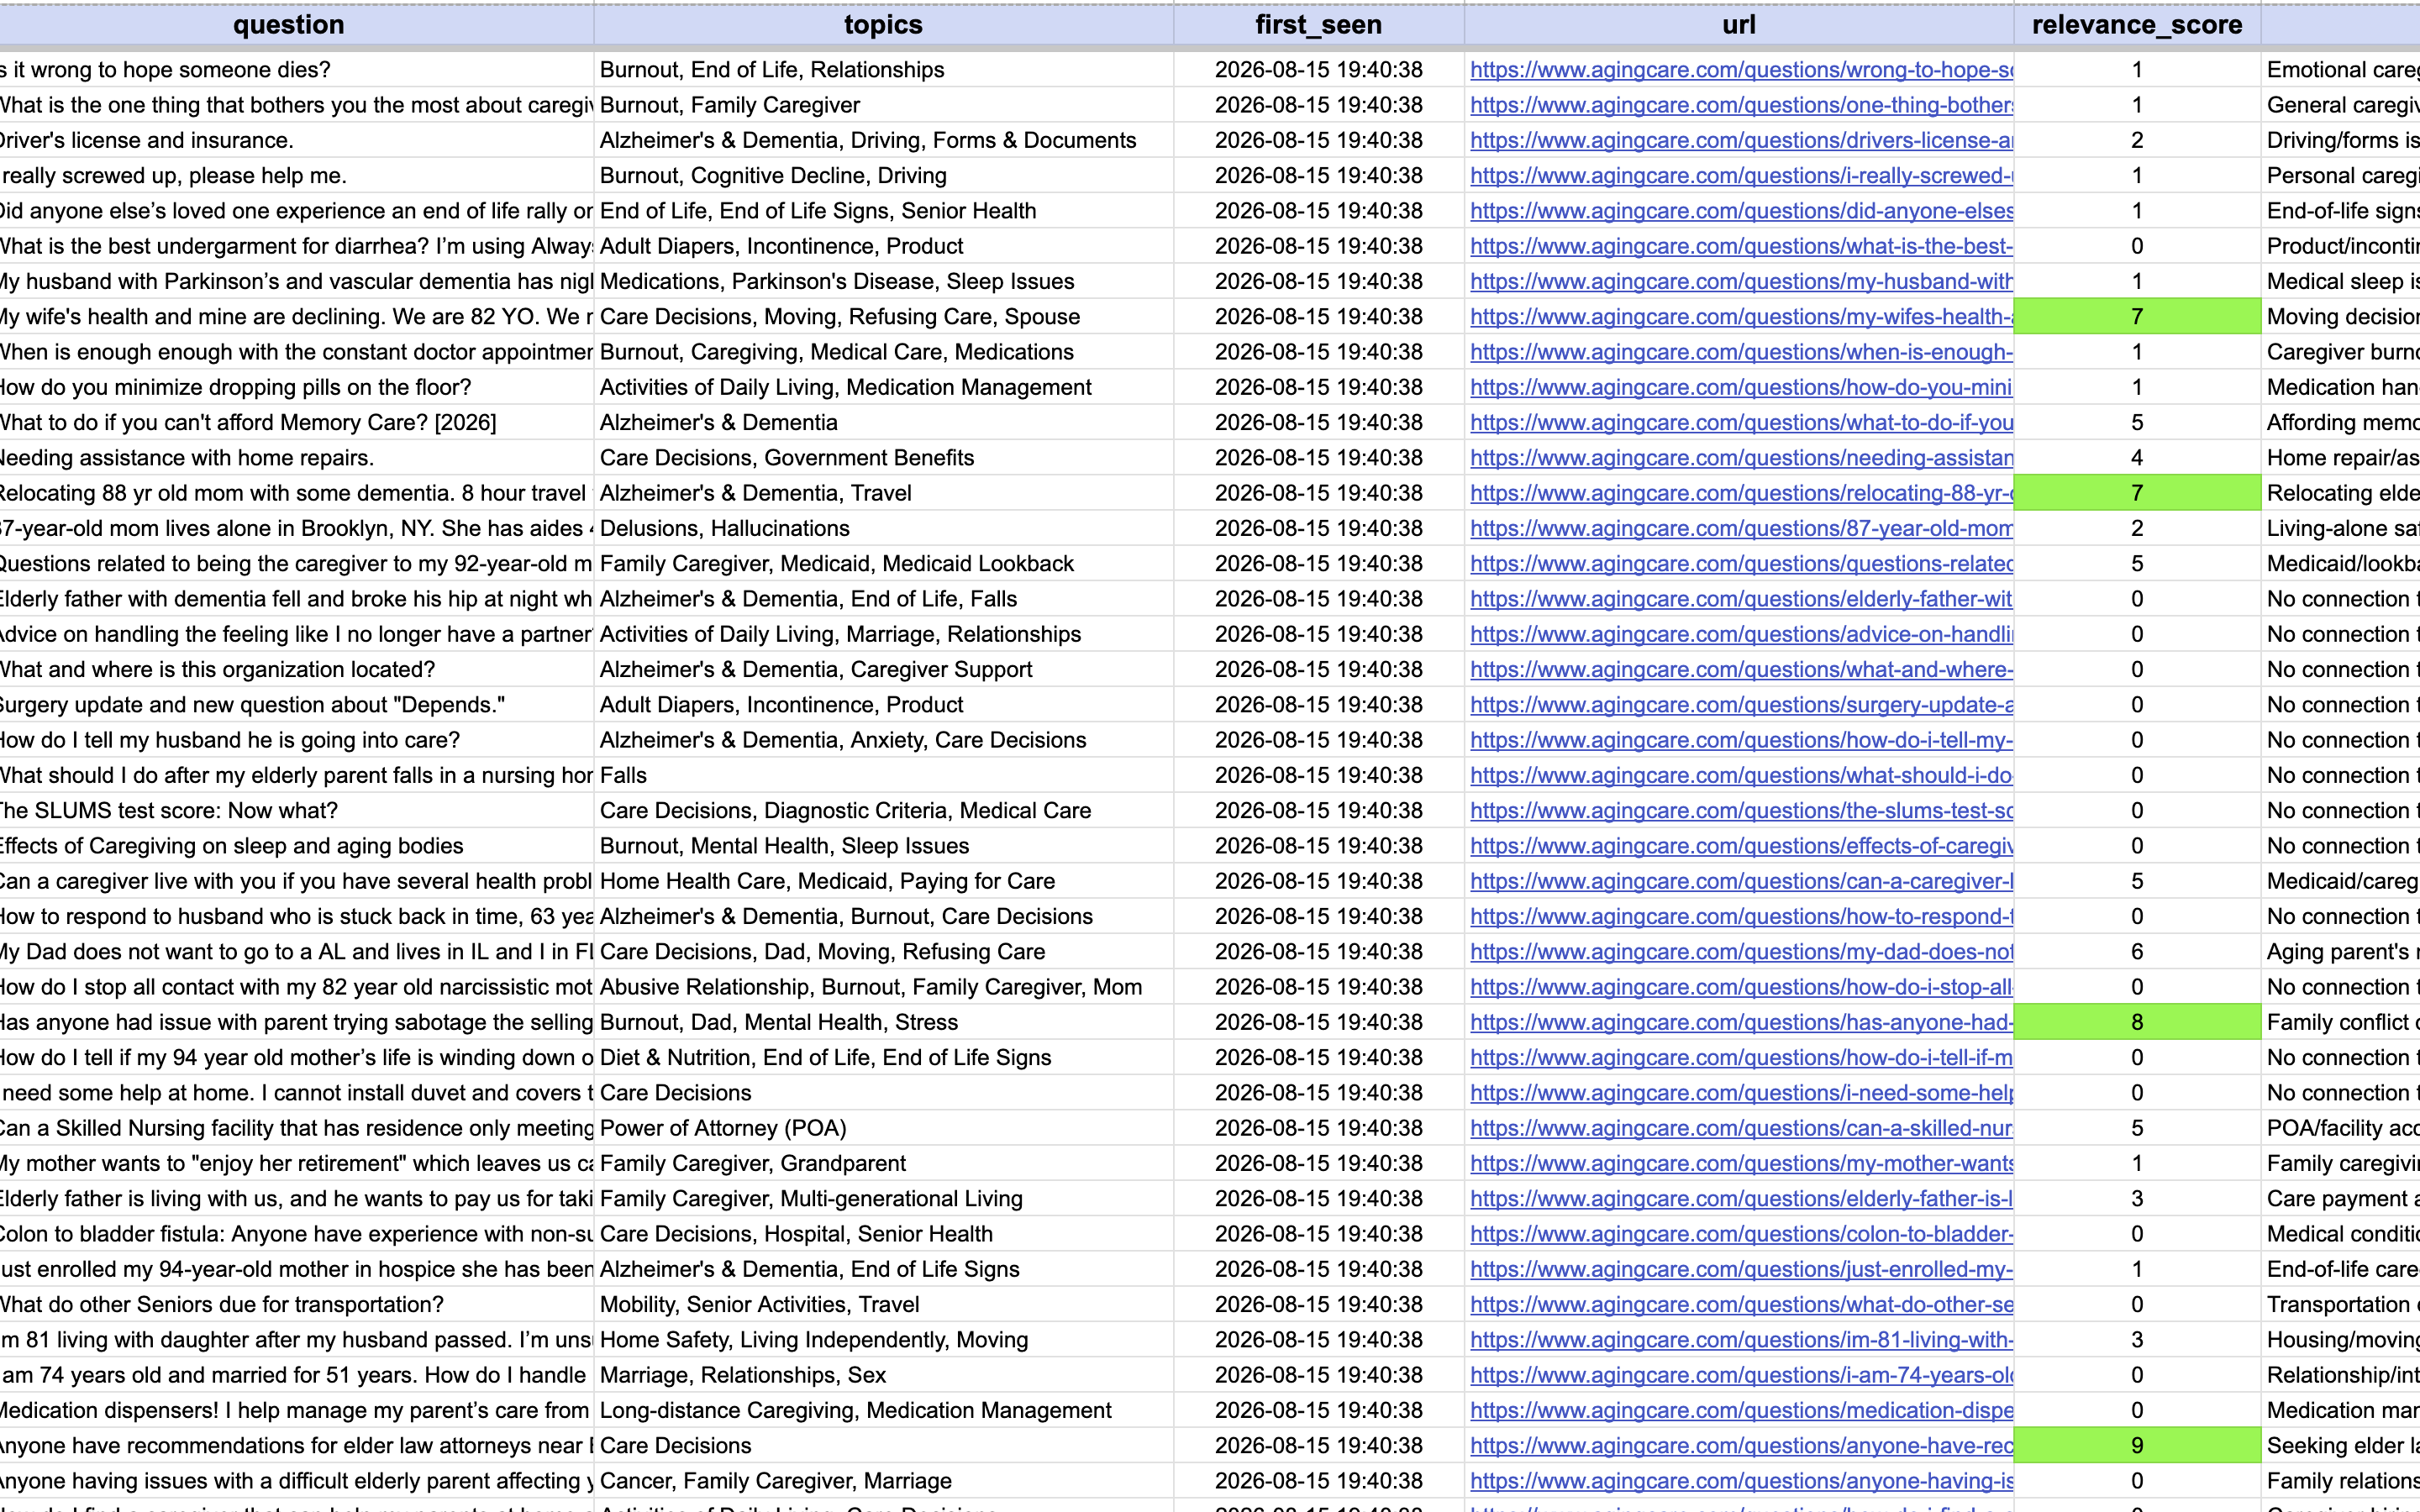Select the green cell with score 8

coord(2137,1022)
